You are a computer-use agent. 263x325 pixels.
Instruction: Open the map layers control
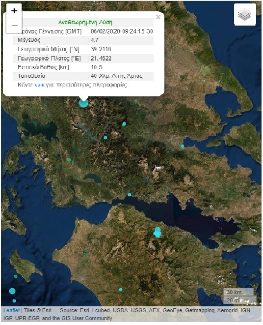245,15
